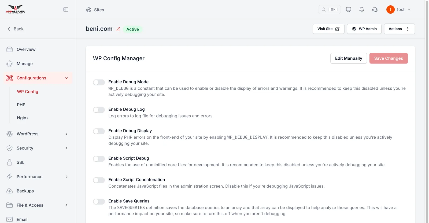429x223 pixels.
Task: Open the test user dropdown arrow
Action: pyautogui.click(x=409, y=10)
